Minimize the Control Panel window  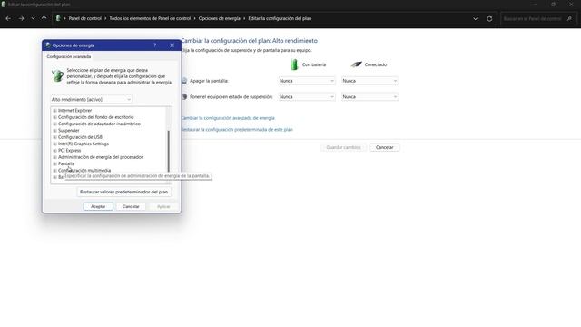536,5
